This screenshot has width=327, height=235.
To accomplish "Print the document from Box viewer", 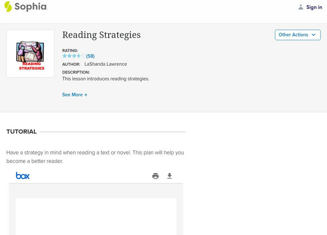I will (x=155, y=176).
